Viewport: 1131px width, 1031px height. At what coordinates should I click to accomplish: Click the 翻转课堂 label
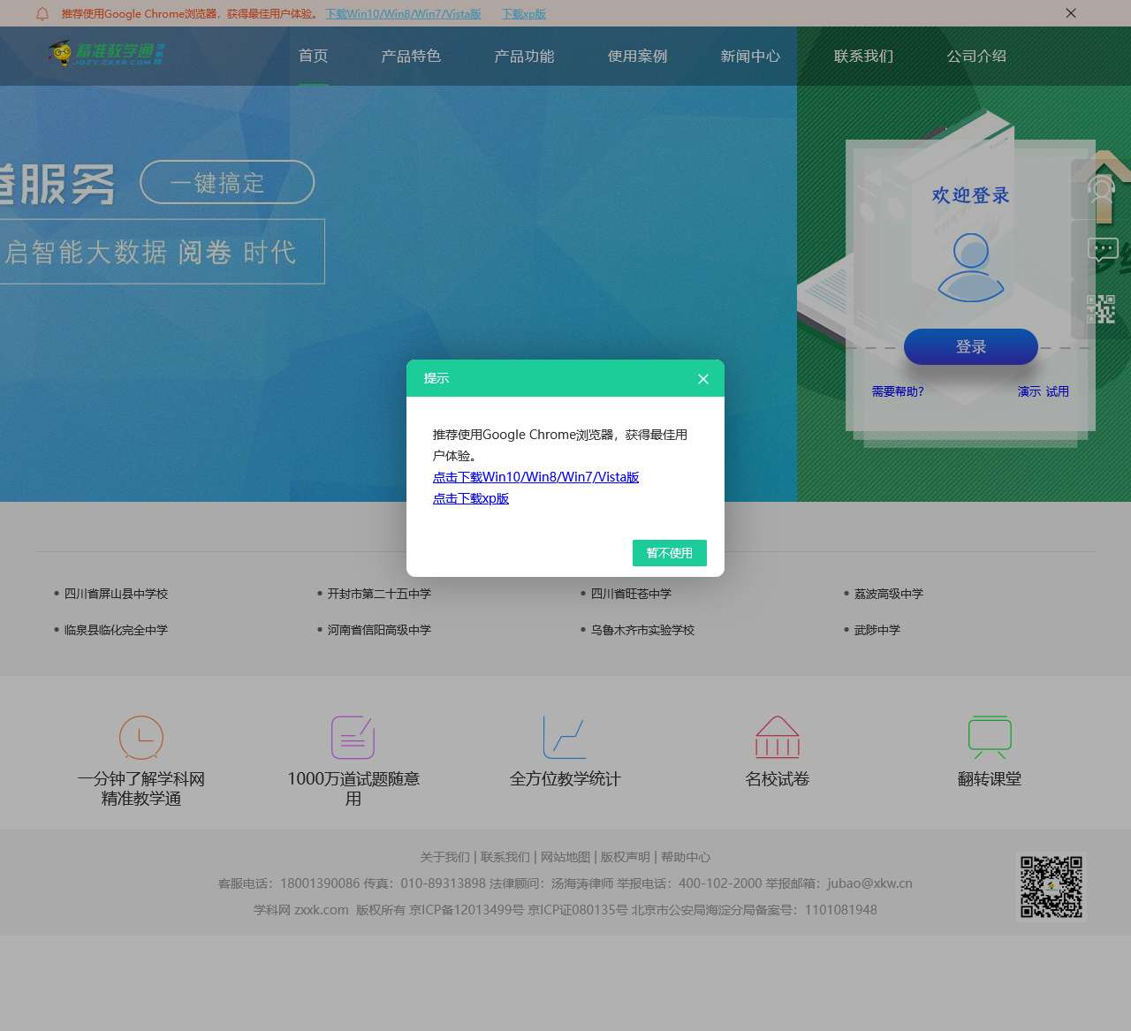tap(990, 778)
